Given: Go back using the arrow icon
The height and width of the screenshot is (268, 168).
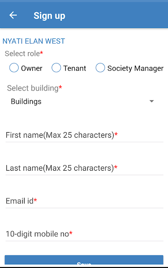Looking at the screenshot, I should coord(13,15).
